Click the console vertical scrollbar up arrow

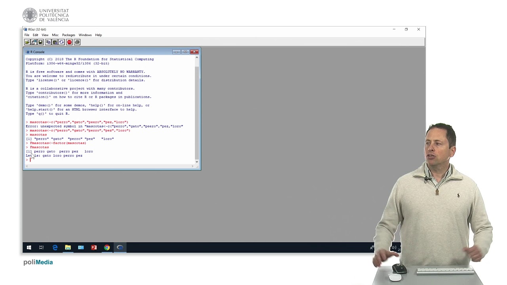[197, 58]
